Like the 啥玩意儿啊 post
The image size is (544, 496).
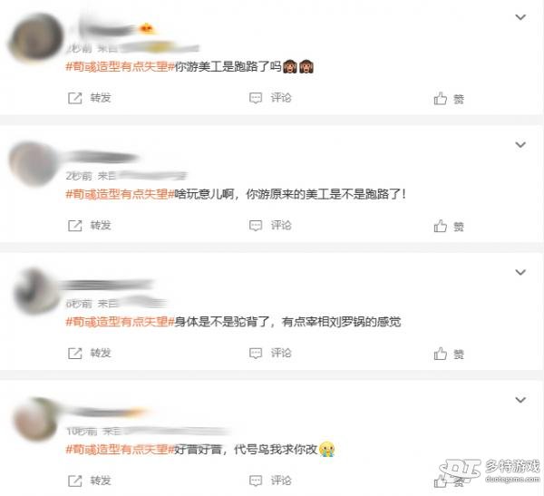pos(441,226)
